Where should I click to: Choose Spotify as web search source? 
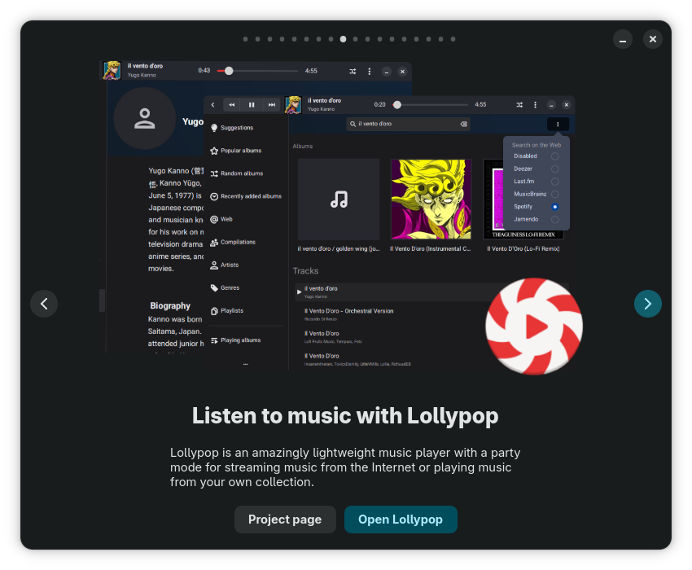[x=554, y=207]
